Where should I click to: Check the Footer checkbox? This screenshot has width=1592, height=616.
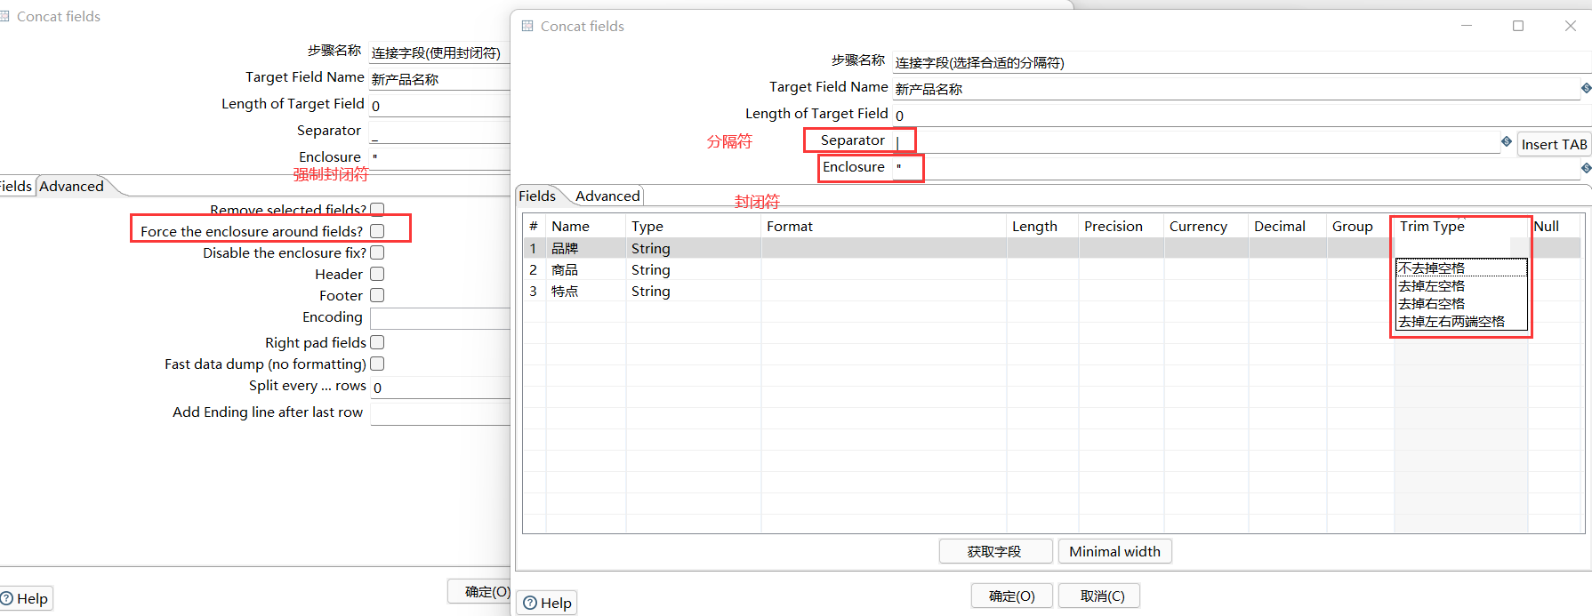pos(377,295)
